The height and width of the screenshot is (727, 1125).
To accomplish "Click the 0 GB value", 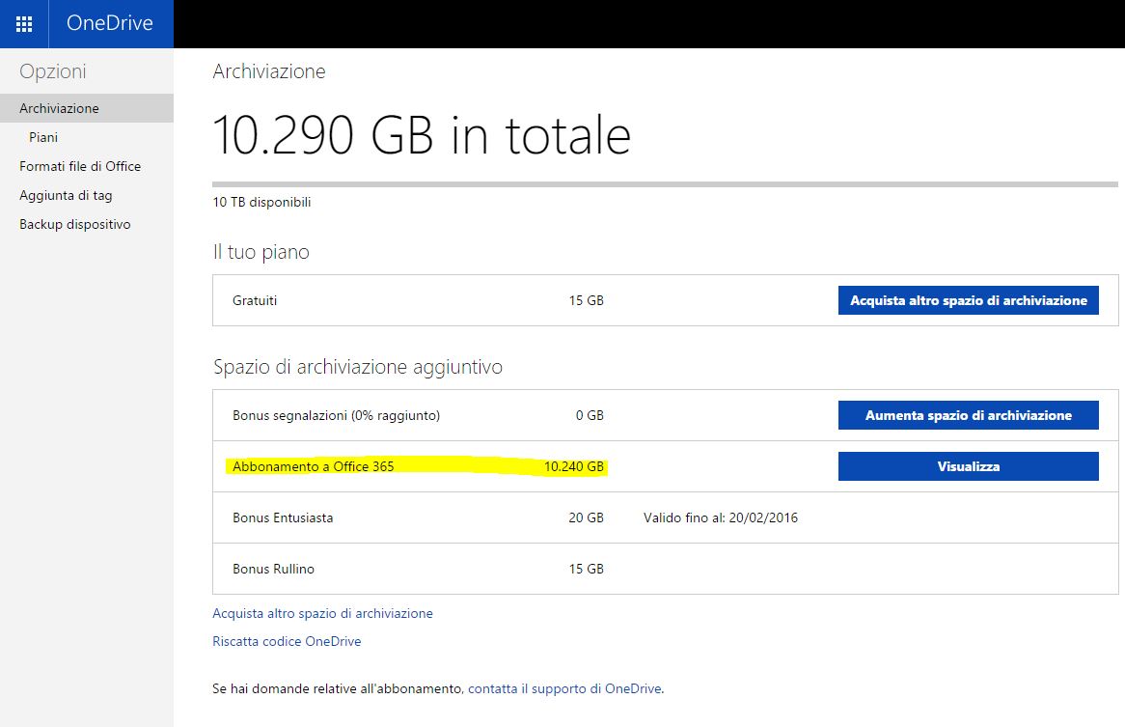I will tap(590, 415).
